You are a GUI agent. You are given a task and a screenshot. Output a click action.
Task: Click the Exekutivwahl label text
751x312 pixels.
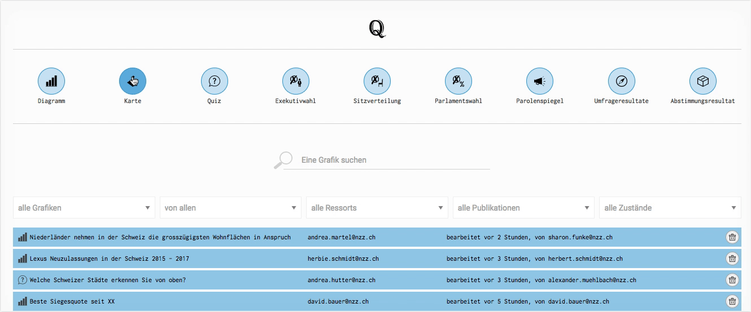point(296,101)
